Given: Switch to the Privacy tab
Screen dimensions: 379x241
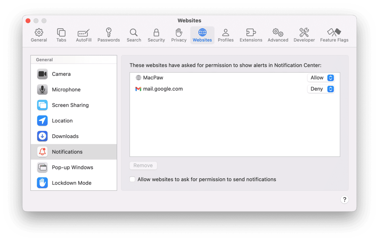Looking at the screenshot, I should [x=179, y=35].
